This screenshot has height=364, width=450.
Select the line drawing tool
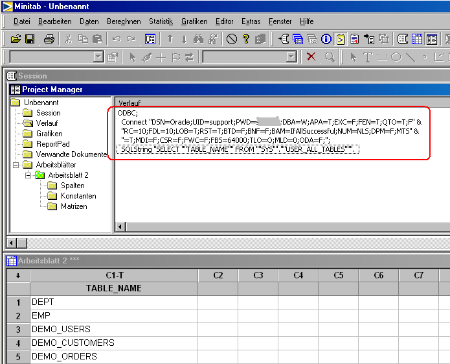411,57
